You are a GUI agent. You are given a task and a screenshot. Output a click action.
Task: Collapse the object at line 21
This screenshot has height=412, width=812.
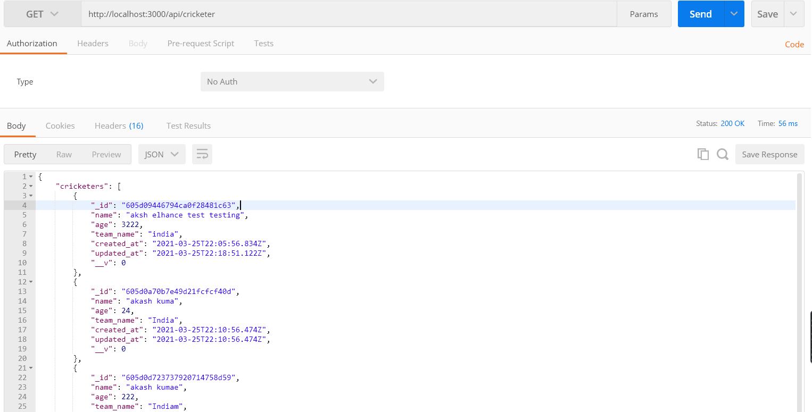click(31, 368)
